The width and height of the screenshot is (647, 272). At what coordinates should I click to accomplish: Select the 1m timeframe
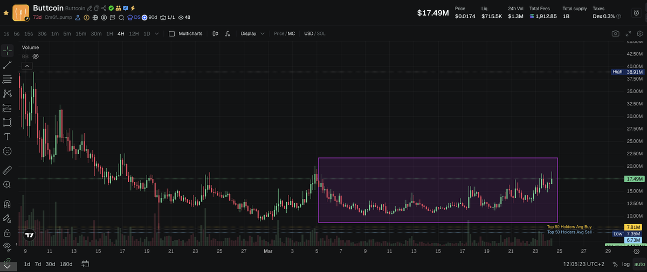[55, 33]
